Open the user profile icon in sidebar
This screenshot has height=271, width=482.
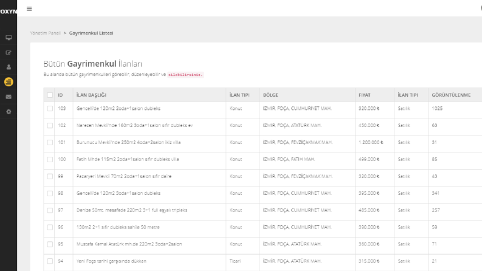[9, 67]
